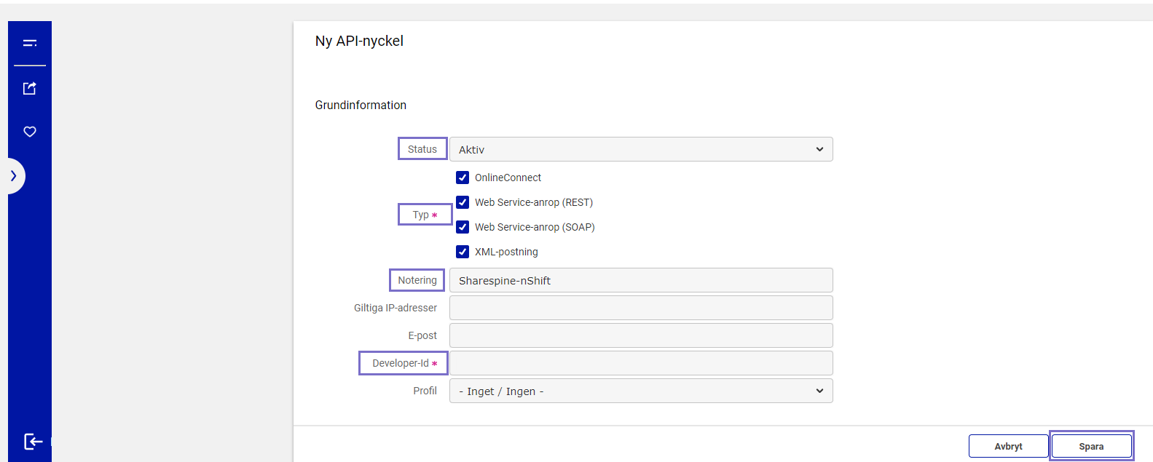
Task: Uncheck the OnlineConnect checkbox
Action: tap(463, 178)
